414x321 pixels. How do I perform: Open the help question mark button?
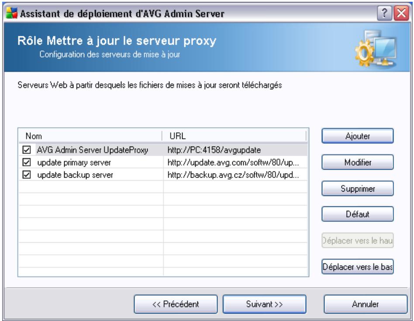click(384, 13)
